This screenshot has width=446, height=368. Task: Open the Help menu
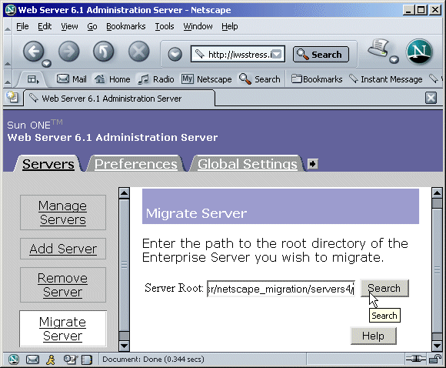click(x=230, y=26)
